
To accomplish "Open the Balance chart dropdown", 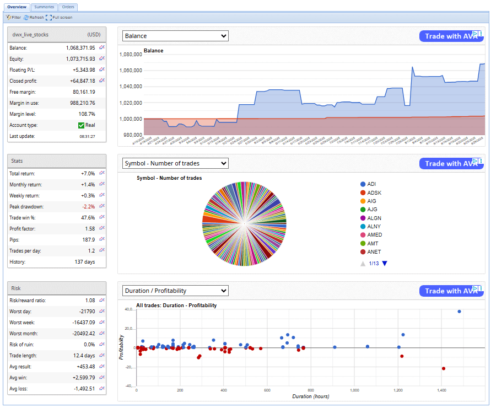I will click(175, 36).
